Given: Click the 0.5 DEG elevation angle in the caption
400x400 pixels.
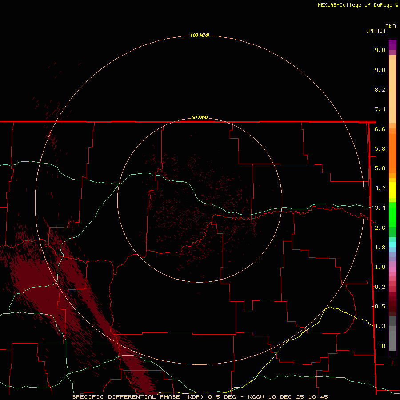Looking at the screenshot, I should (222, 397).
